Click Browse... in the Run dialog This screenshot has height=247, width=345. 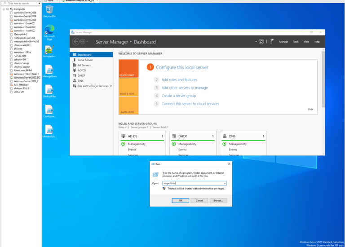[x=218, y=200]
